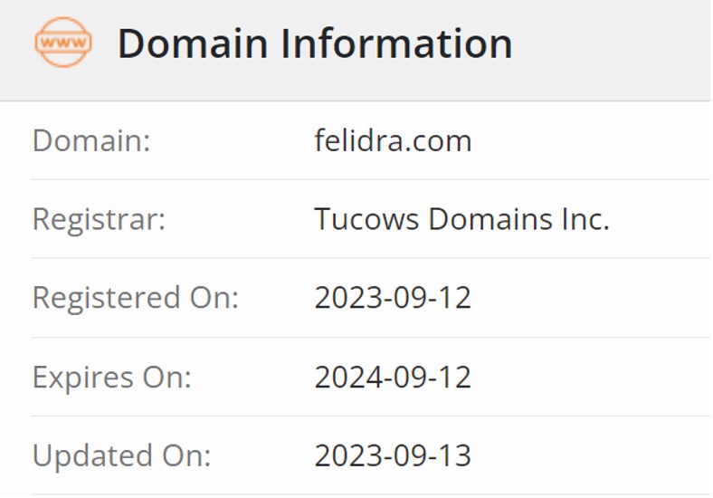Select the "Registered On:" label

click(135, 298)
